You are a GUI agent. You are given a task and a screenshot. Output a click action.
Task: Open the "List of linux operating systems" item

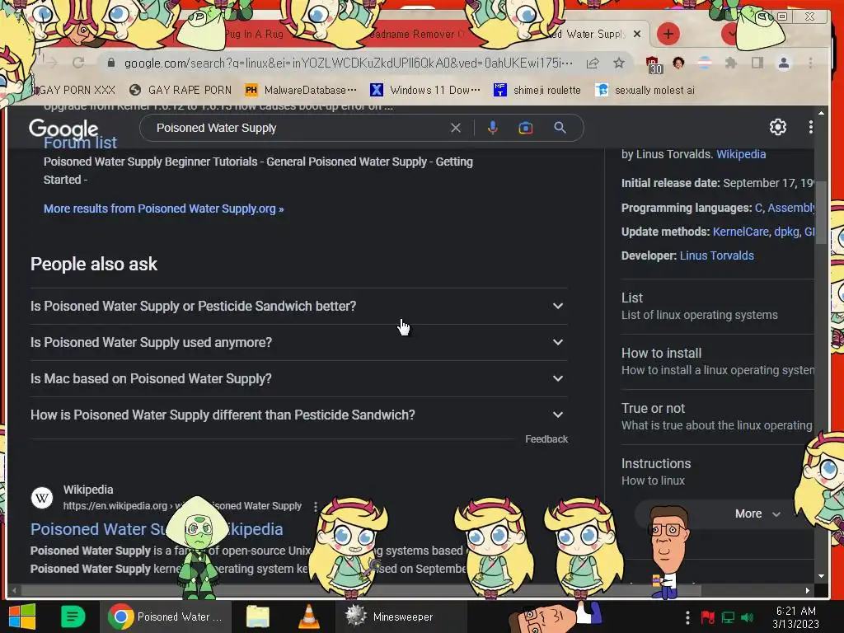718,307
